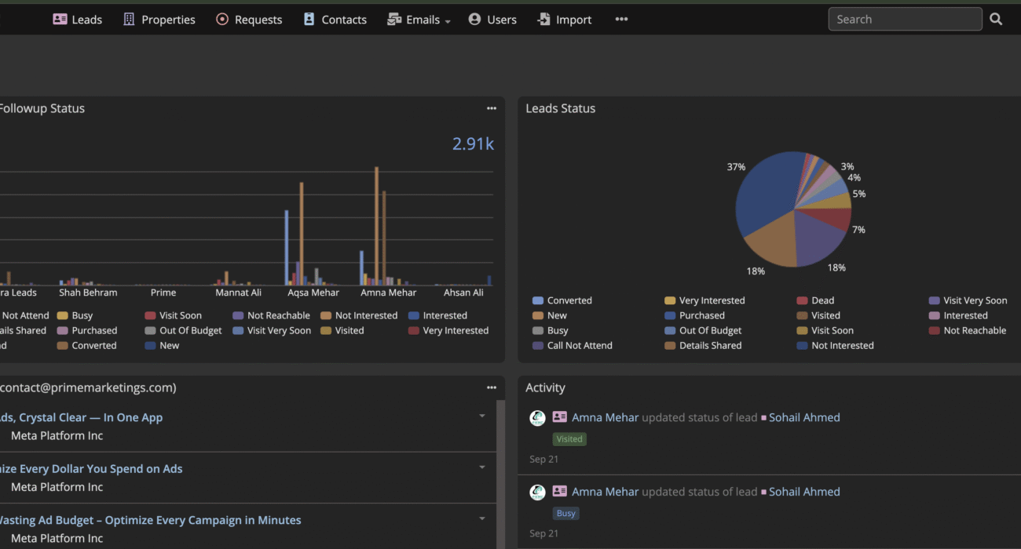This screenshot has height=549, width=1021.
Task: Open the Emails dropdown menu
Action: coord(419,20)
